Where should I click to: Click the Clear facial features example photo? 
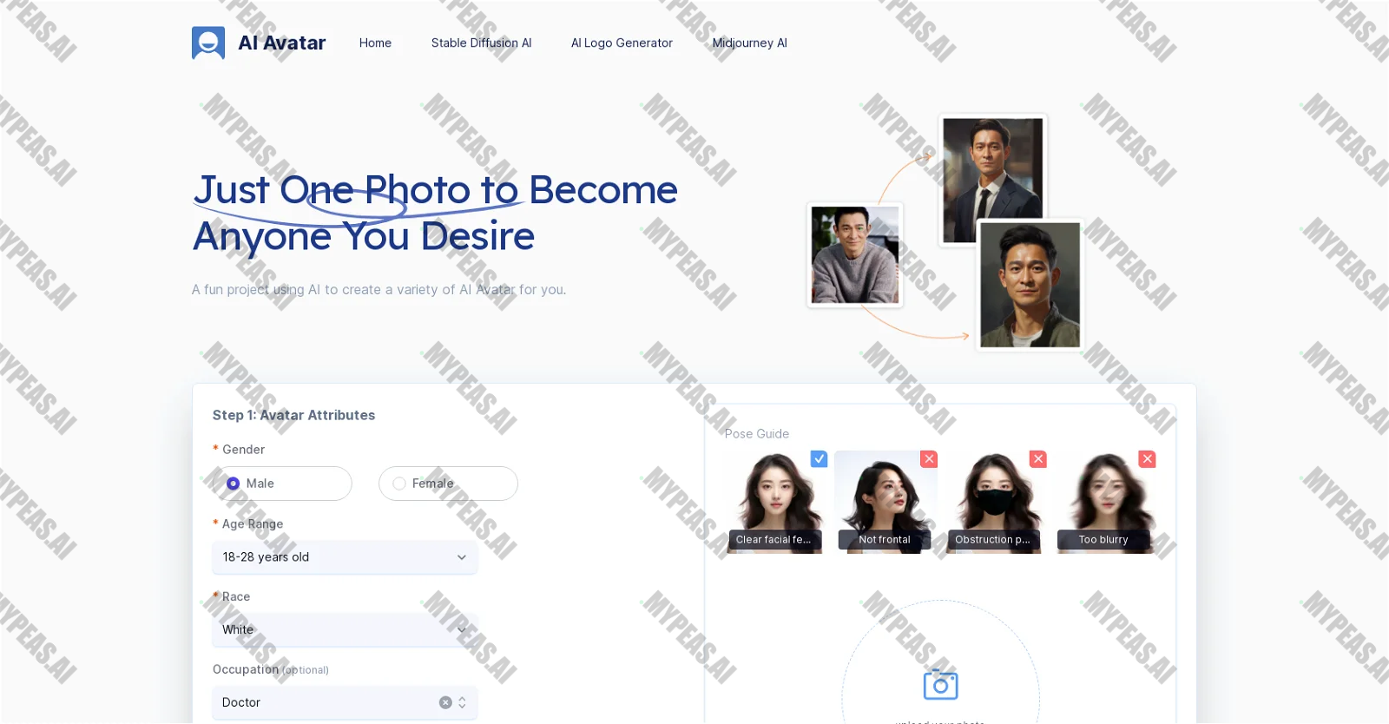[x=775, y=502]
